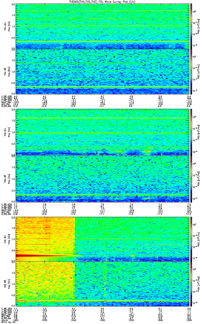Click inside the THD parallel B spectrogram panel

102,178
